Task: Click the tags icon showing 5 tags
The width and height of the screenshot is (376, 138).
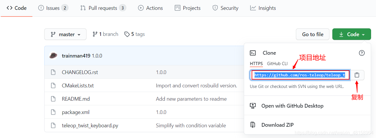Action: [127, 34]
